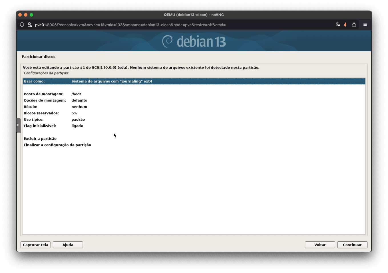Maximize the window with green button

click(31, 15)
